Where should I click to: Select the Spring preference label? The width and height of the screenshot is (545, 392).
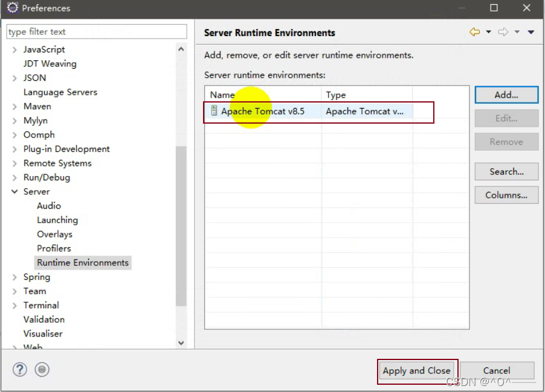pyautogui.click(x=36, y=277)
